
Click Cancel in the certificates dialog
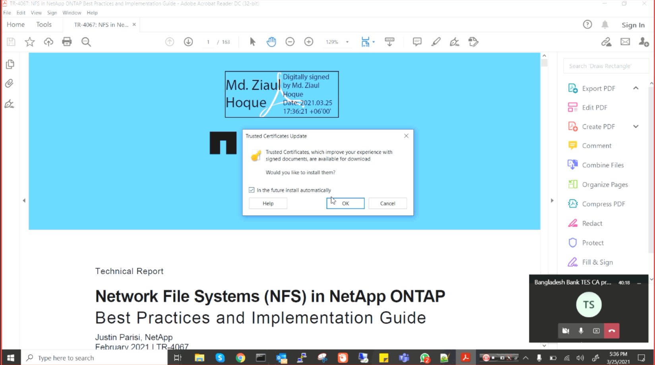388,203
